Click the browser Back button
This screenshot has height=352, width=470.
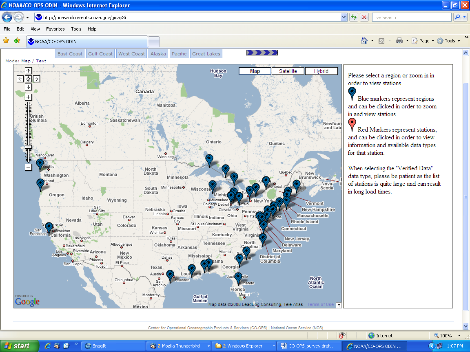point(7,18)
